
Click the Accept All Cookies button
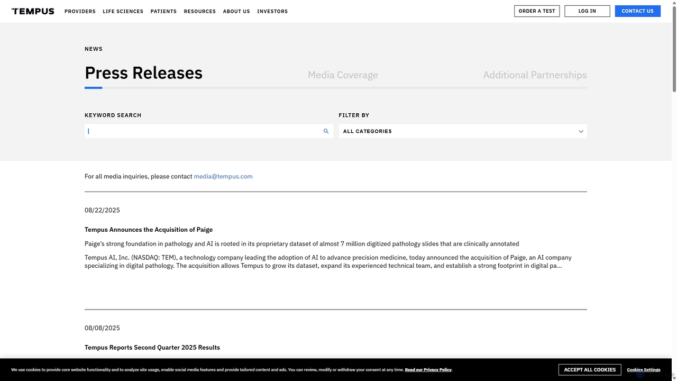[590, 369]
